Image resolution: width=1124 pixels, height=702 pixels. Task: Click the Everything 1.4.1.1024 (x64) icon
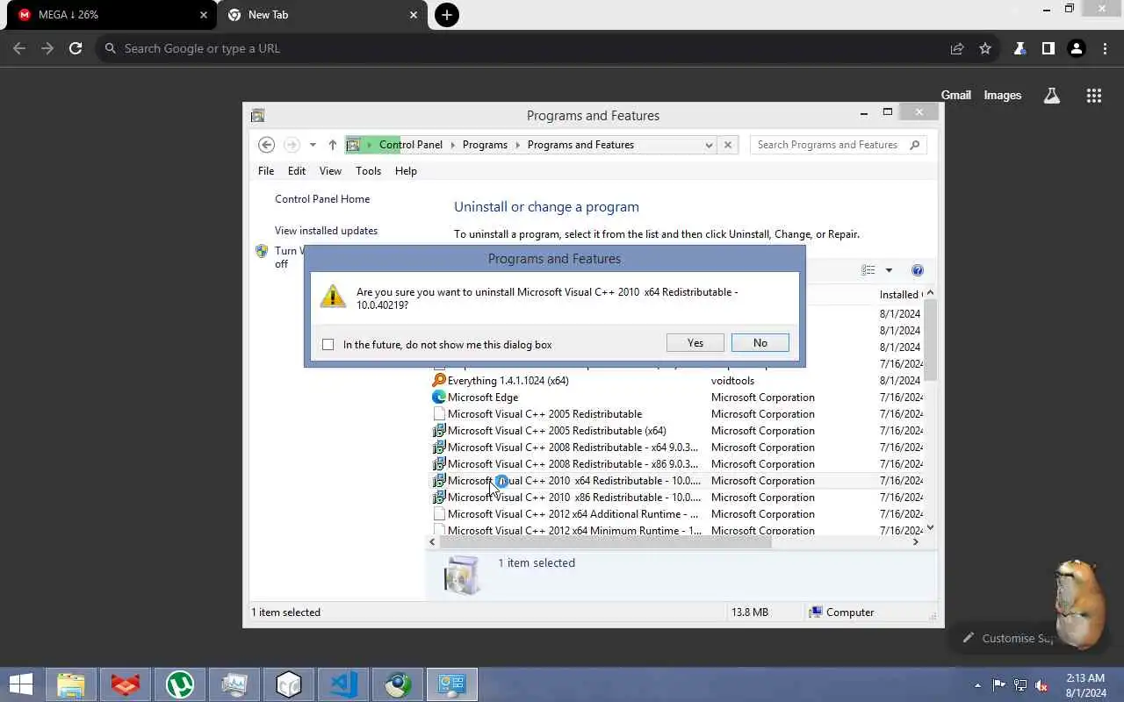click(439, 381)
